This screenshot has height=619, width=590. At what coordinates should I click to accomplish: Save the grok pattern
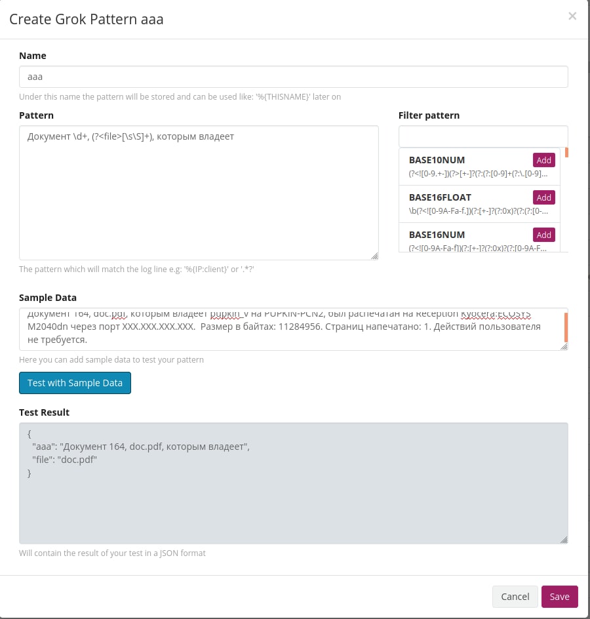559,597
